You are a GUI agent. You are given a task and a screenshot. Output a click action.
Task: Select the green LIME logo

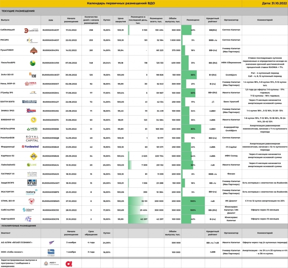[32, 165]
